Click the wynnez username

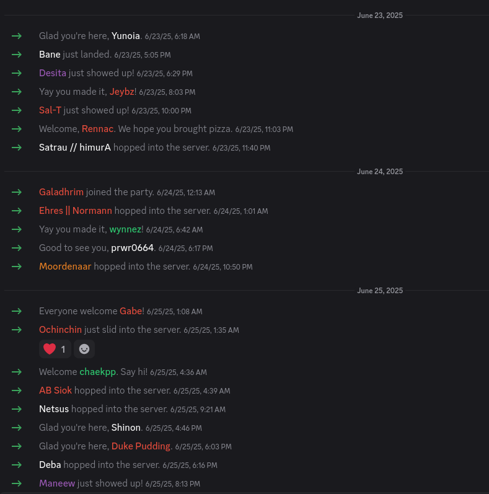click(125, 229)
